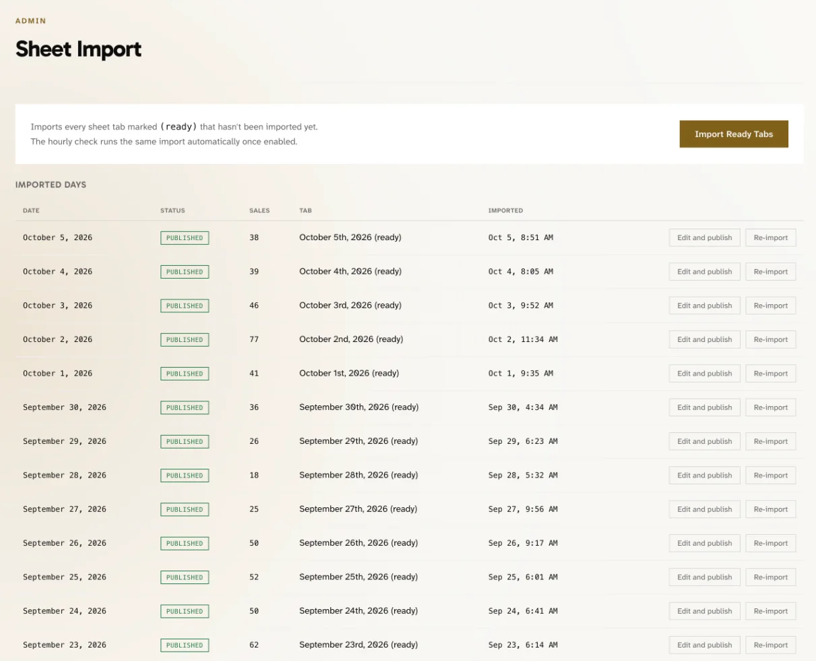Edit and publish September 23, 2026 row
The image size is (816, 661).
coord(704,645)
